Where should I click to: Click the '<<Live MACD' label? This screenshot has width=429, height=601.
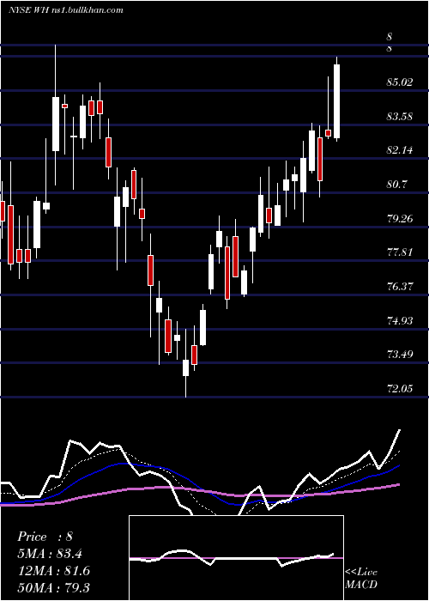click(361, 578)
